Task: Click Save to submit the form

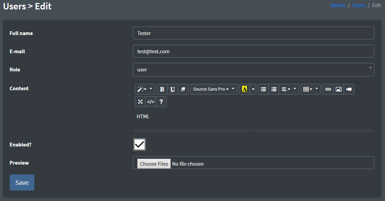Action: point(22,182)
